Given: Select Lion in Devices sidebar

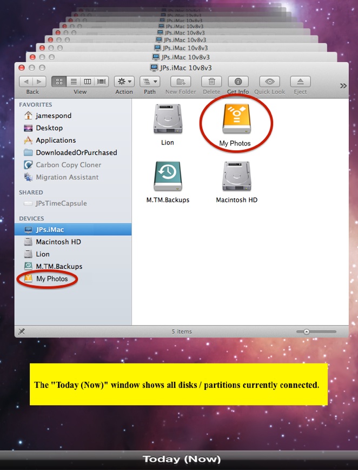Looking at the screenshot, I should [73, 254].
